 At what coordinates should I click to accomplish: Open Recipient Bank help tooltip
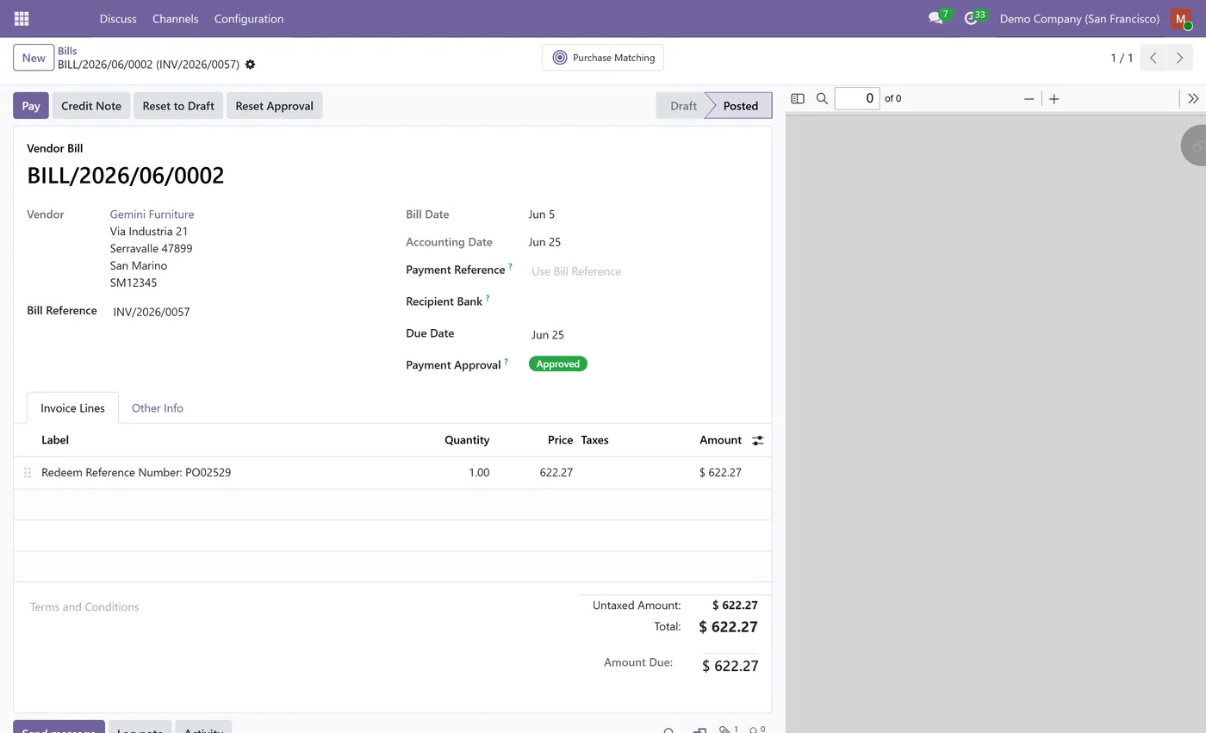(488, 299)
